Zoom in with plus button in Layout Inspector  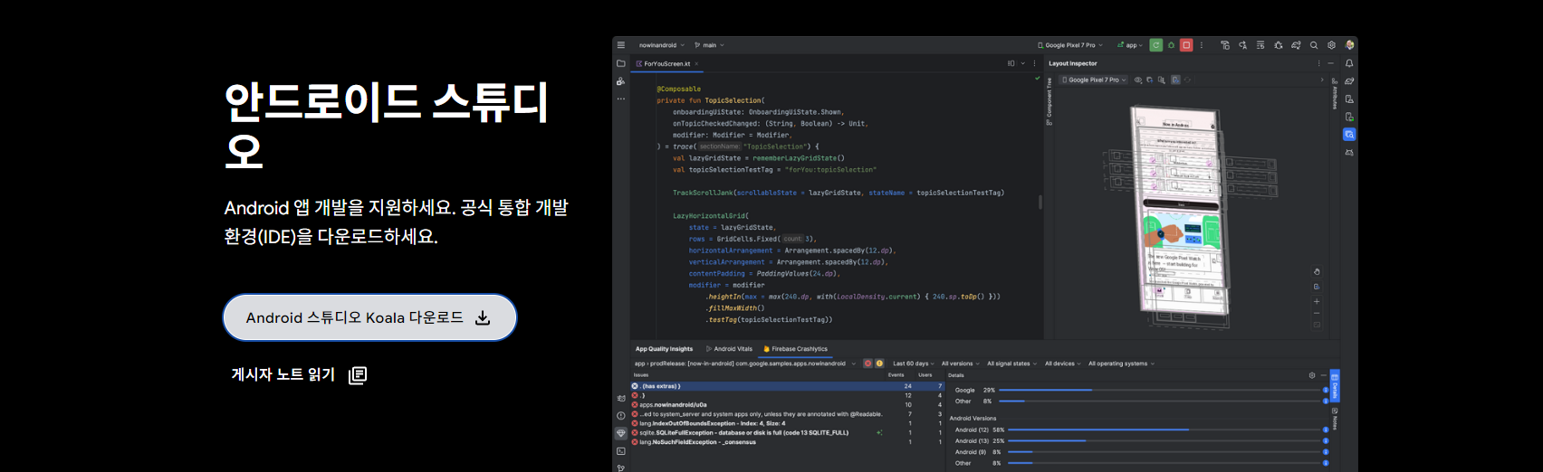pos(1317,301)
